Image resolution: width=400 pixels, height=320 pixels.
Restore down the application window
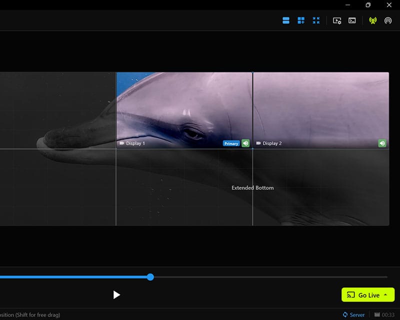pos(368,5)
